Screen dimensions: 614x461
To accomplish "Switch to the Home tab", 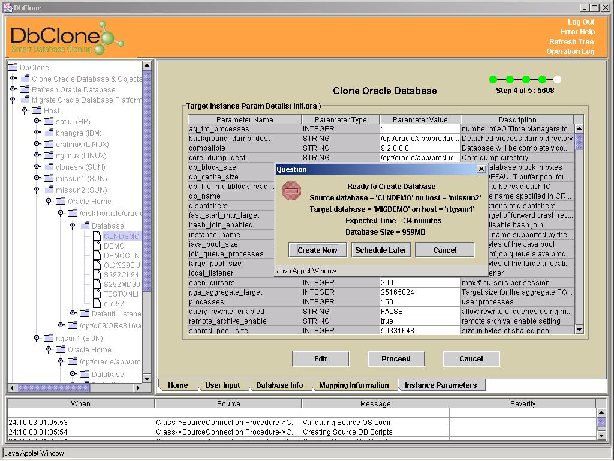I will coord(177,385).
